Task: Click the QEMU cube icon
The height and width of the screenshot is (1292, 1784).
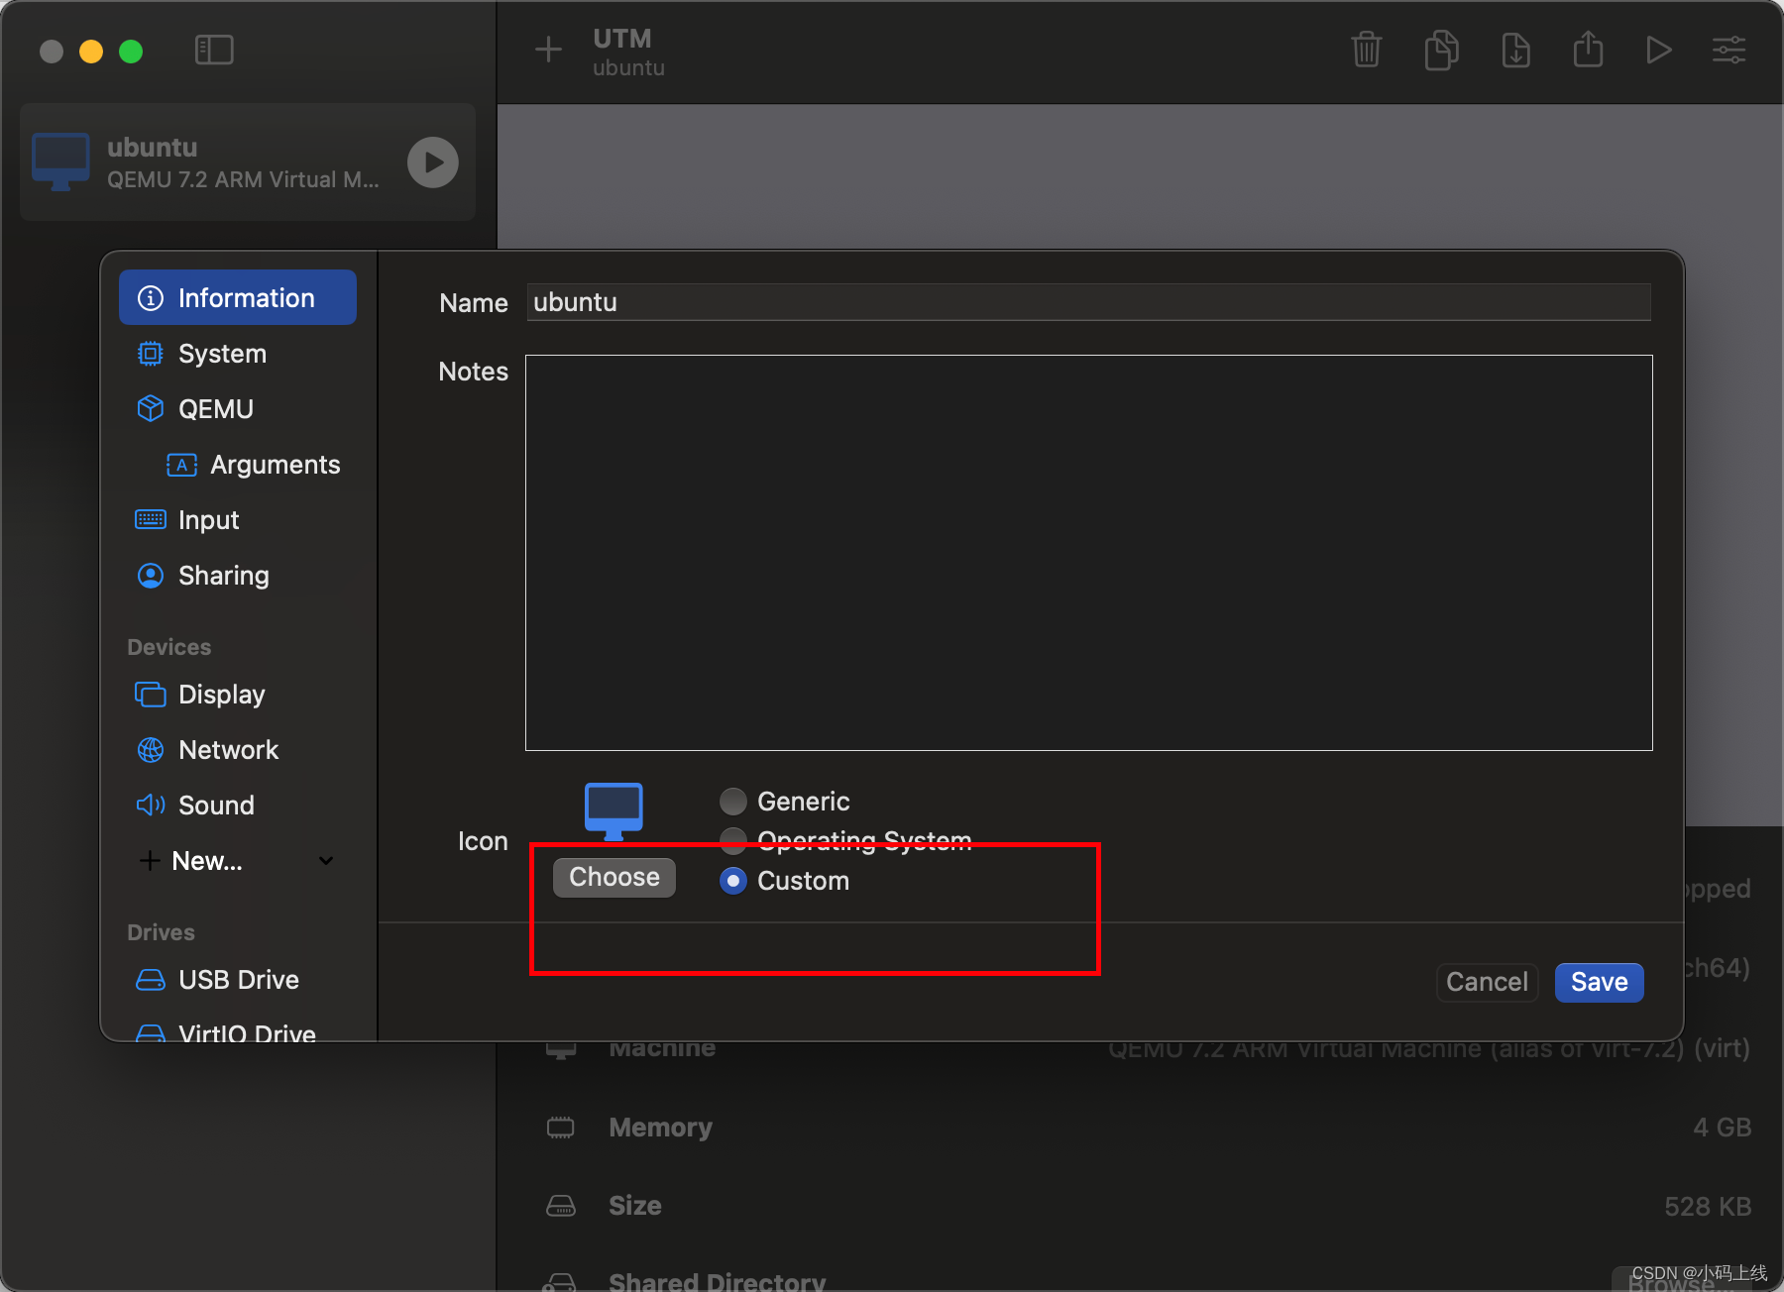Action: coord(151,409)
